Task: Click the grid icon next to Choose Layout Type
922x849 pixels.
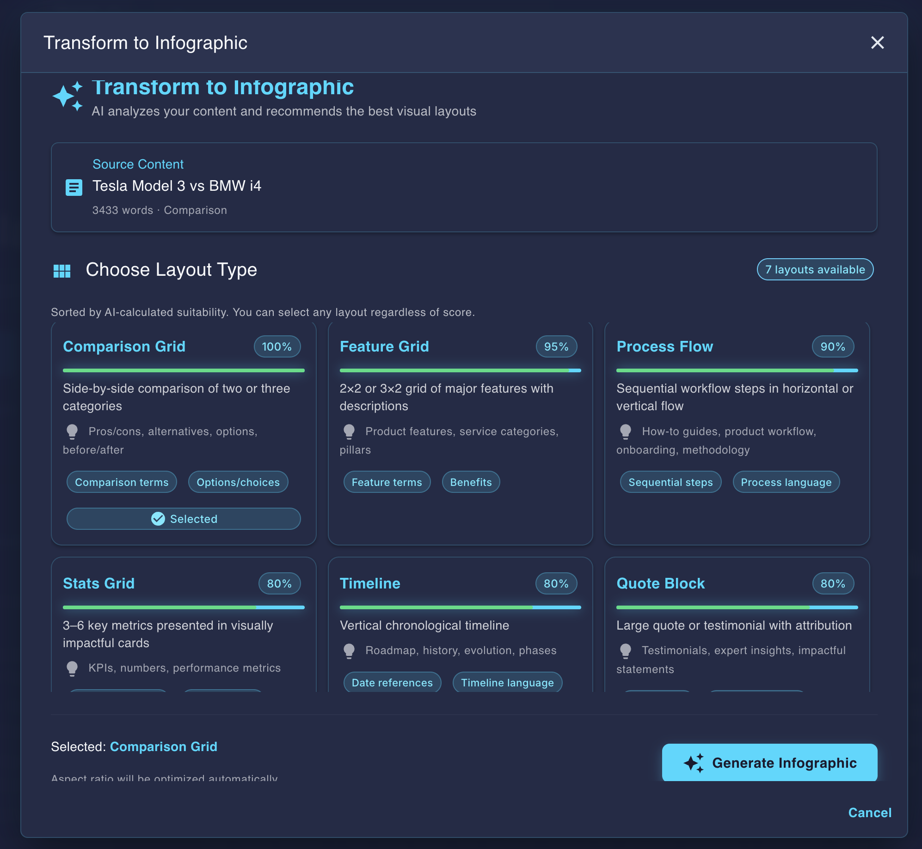Action: tap(61, 271)
